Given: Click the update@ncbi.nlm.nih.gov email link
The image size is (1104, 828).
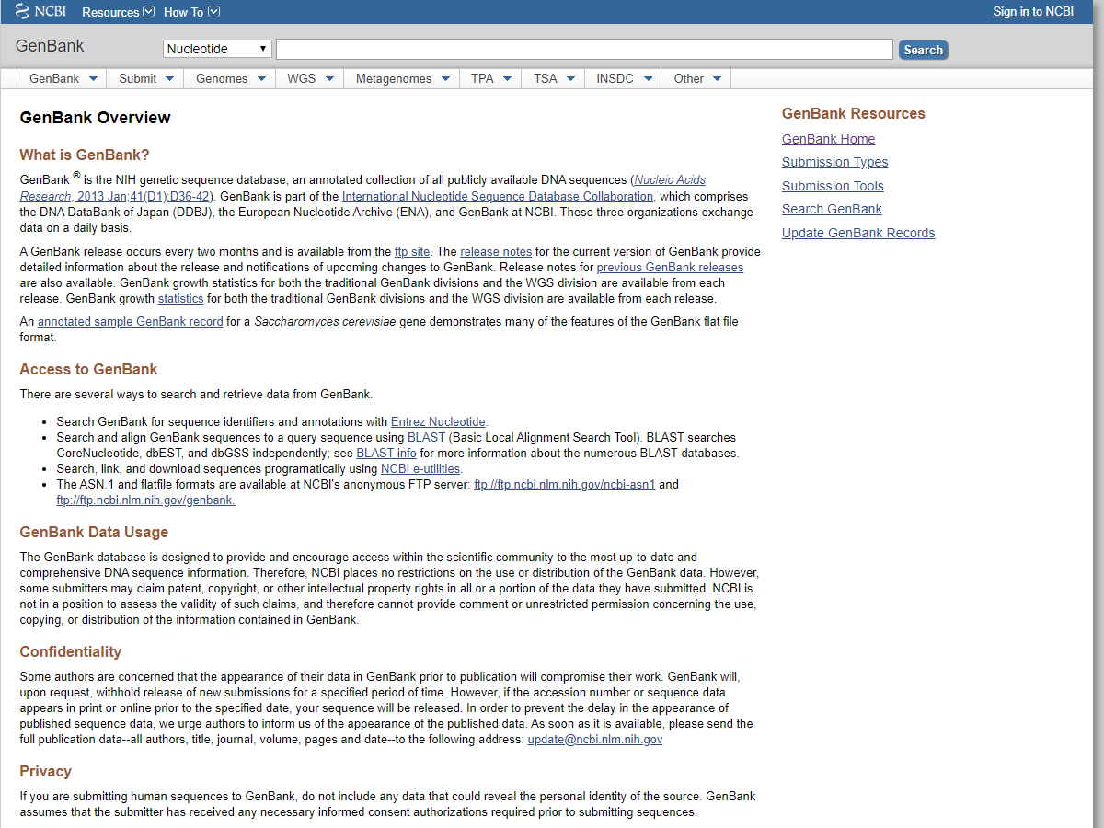Looking at the screenshot, I should tap(594, 740).
